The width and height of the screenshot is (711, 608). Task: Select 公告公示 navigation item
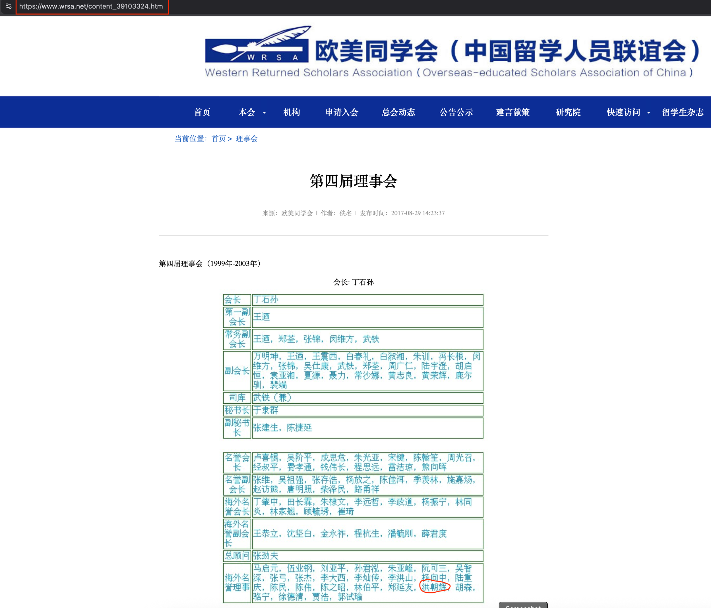point(456,112)
